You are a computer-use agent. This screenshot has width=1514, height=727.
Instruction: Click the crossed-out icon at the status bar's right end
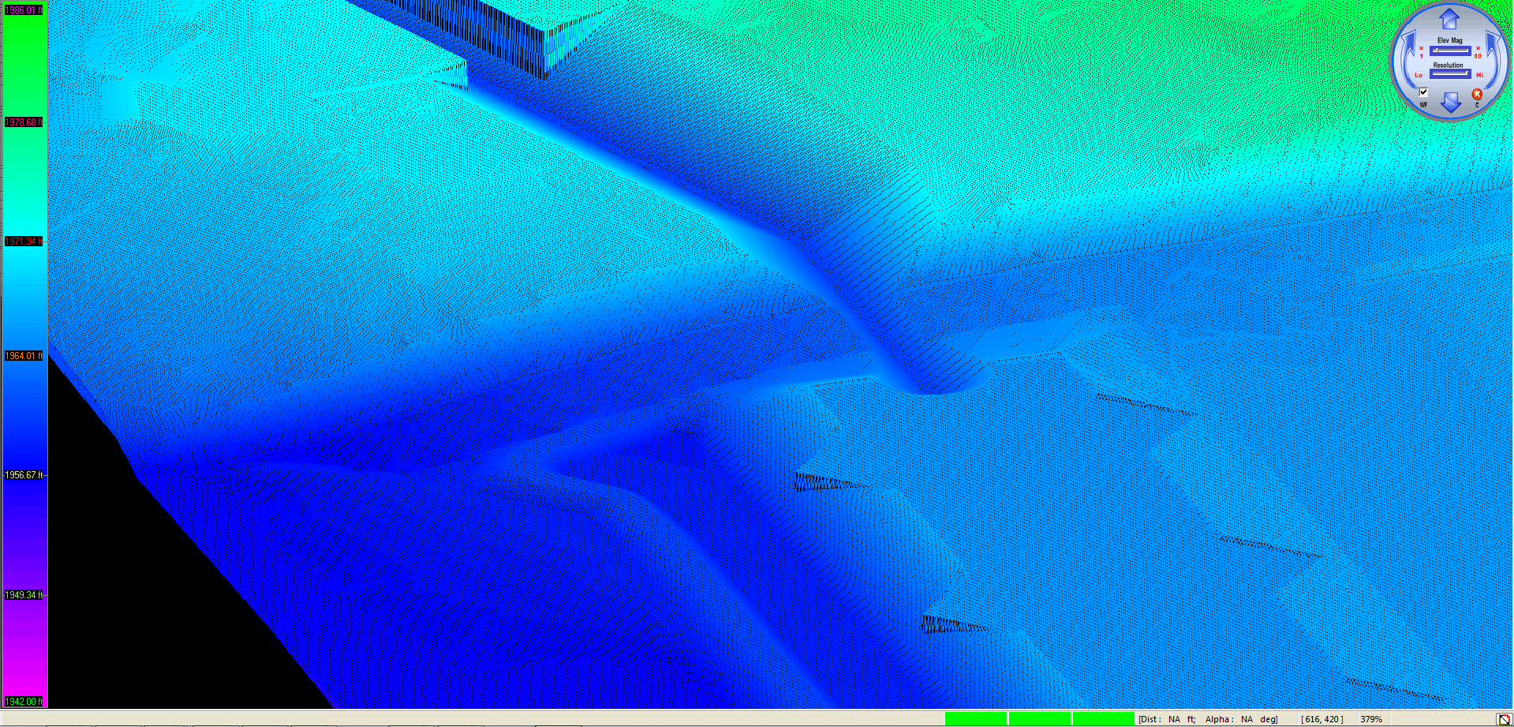coord(1505,719)
